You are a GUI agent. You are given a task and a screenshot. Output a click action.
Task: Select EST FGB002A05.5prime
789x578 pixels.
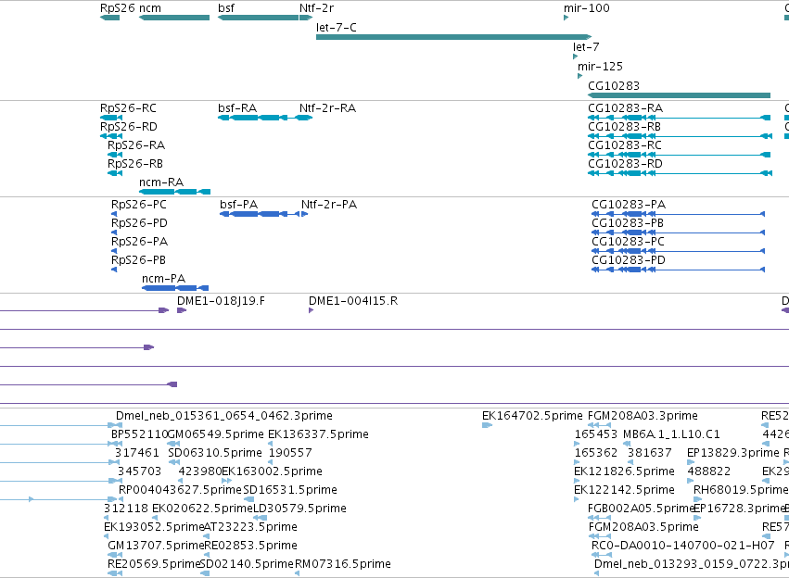click(641, 509)
